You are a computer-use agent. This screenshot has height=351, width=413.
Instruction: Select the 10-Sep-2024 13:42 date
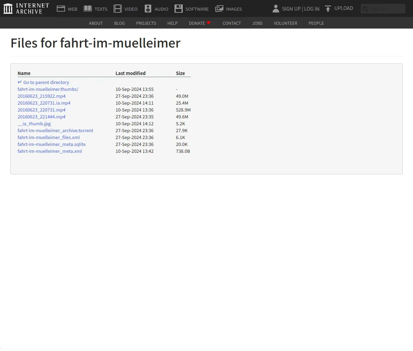pyautogui.click(x=135, y=151)
